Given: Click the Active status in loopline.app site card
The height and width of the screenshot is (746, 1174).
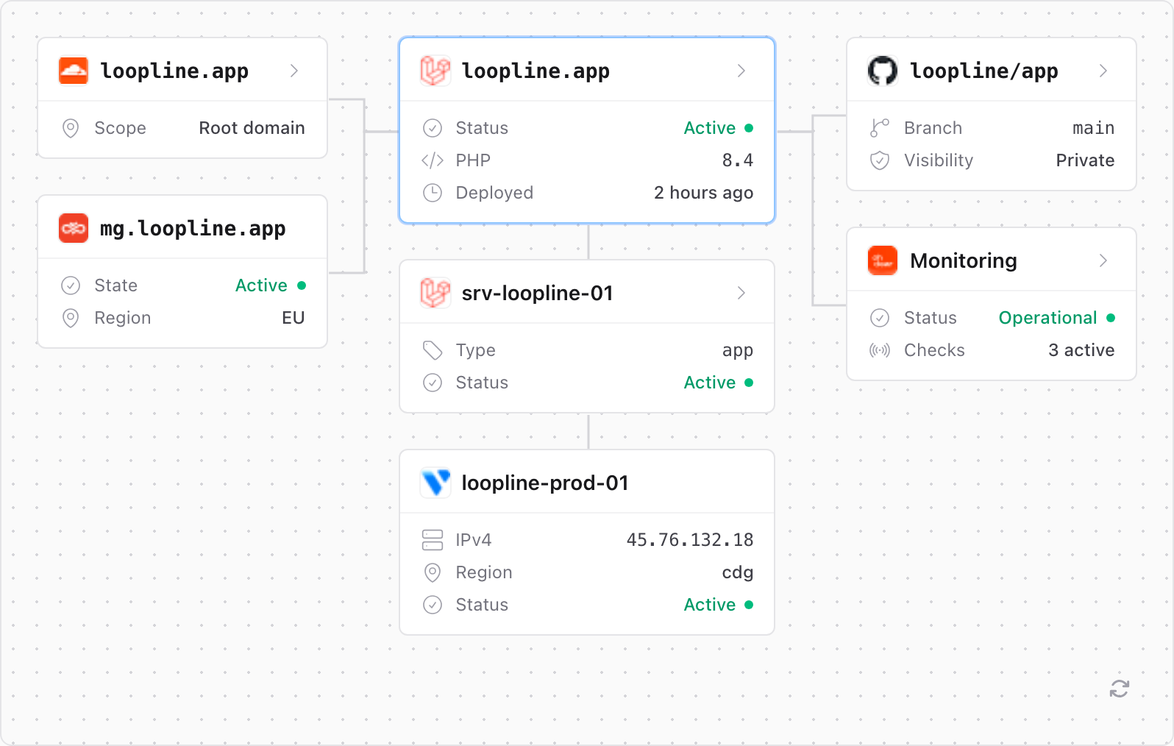Looking at the screenshot, I should point(710,128).
